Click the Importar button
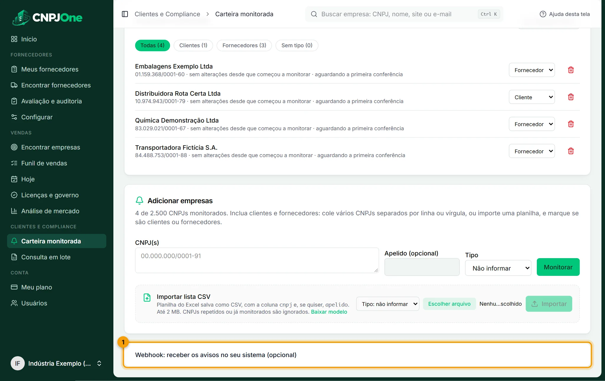 (x=549, y=304)
